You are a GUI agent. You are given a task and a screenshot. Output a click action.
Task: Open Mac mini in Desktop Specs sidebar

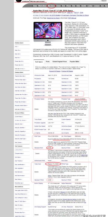tap(18, 54)
